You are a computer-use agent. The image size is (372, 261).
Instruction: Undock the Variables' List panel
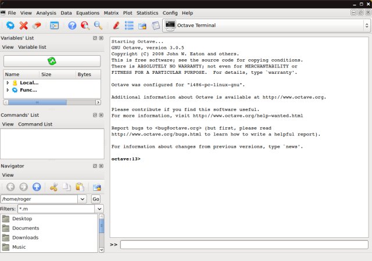pos(94,38)
